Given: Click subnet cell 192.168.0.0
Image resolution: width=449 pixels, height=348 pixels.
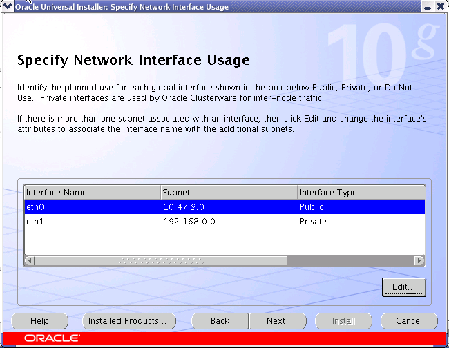Looking at the screenshot, I should pos(229,221).
